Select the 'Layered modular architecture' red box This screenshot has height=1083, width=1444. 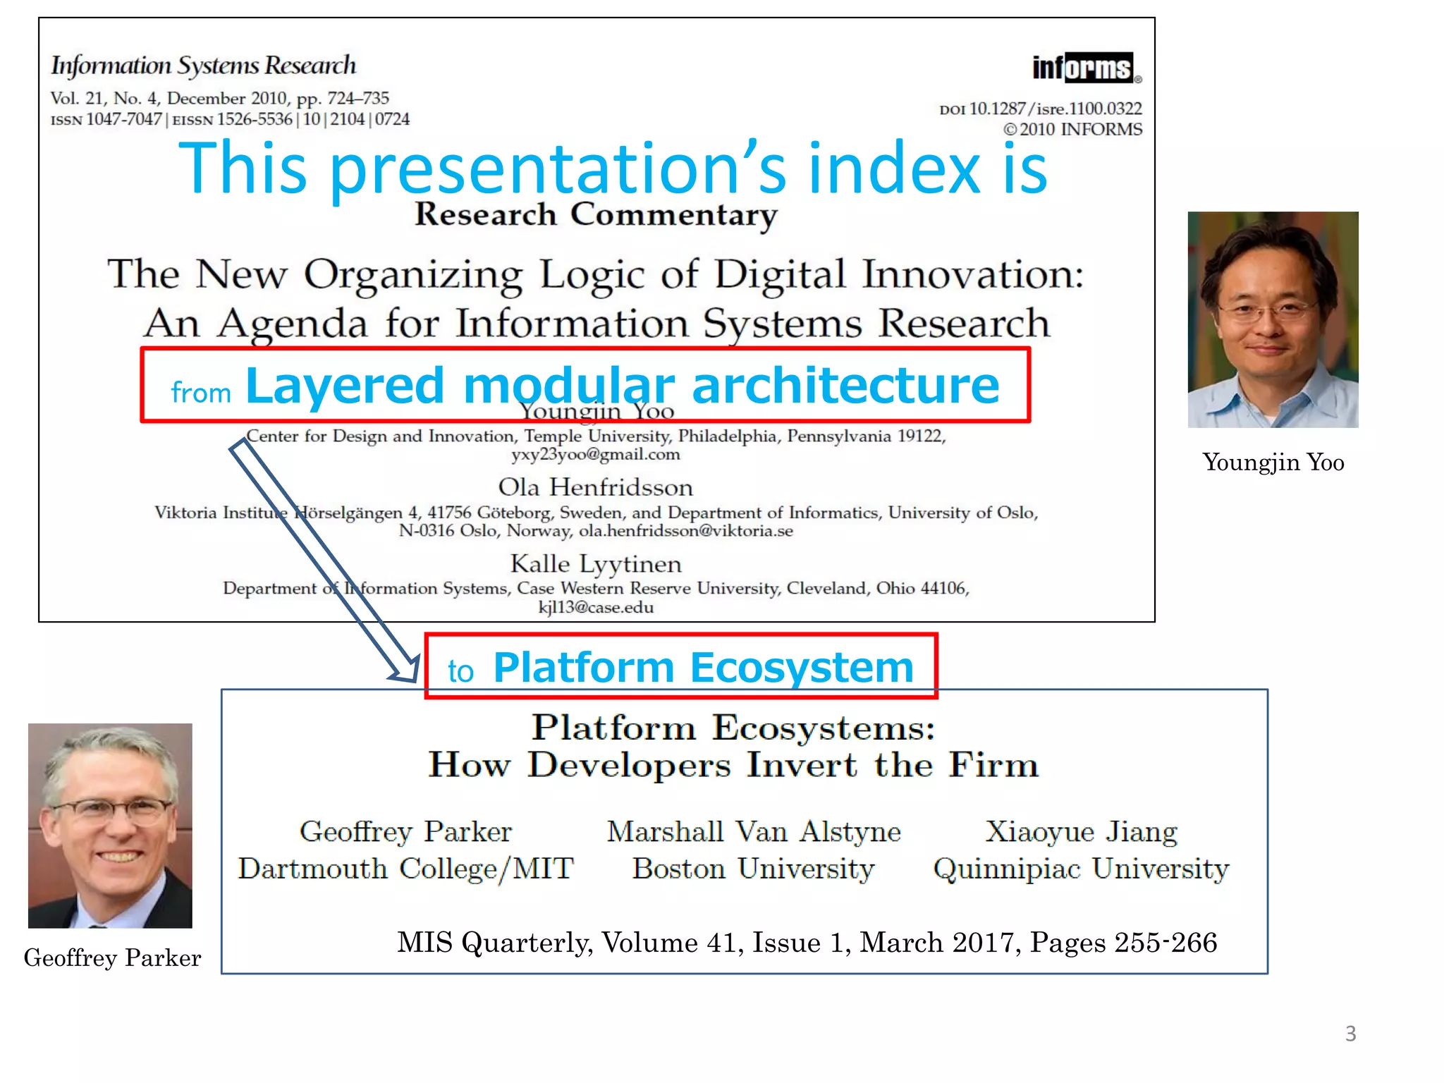(x=585, y=385)
